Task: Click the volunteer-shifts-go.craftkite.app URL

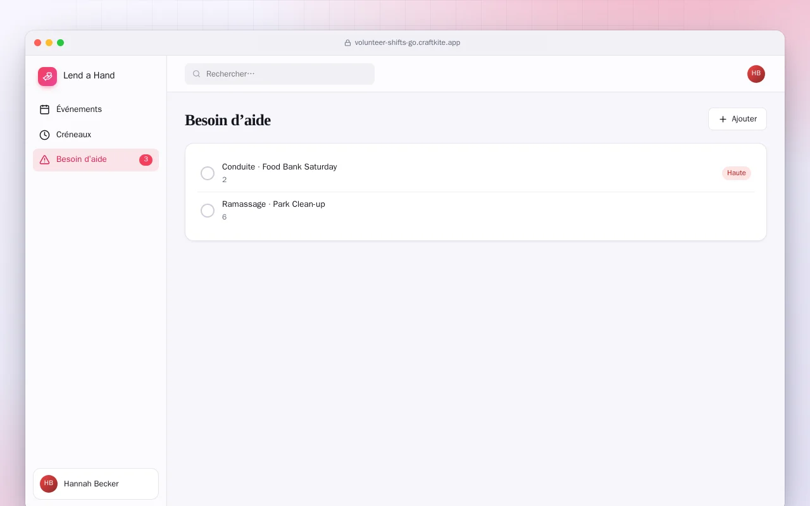Action: (x=408, y=43)
